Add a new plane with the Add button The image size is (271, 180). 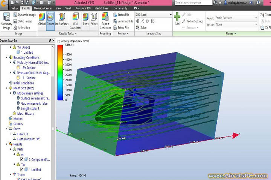177,19
